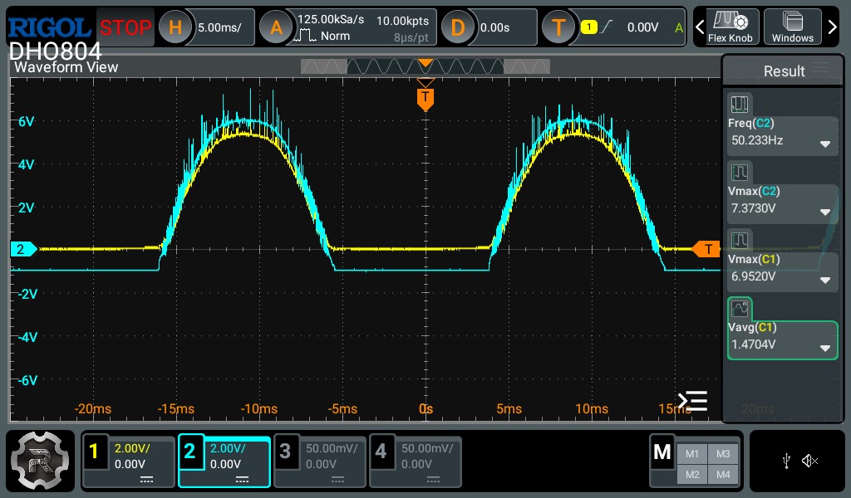Expand the Vavg(C1) result dropdown
Image resolution: width=851 pixels, height=498 pixels.
click(x=825, y=348)
